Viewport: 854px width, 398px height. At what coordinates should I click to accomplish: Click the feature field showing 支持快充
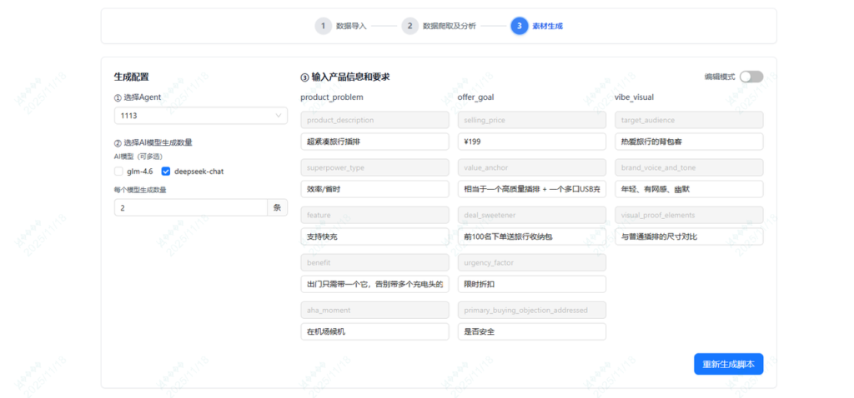(x=374, y=236)
